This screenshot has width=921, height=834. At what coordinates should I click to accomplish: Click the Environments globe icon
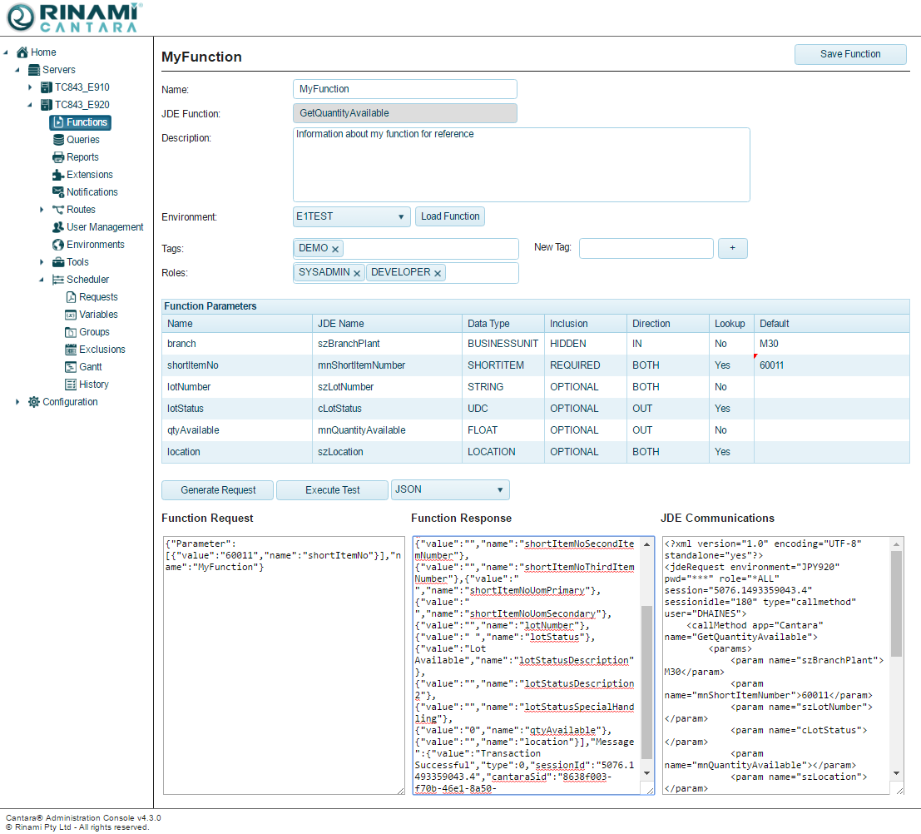[58, 245]
